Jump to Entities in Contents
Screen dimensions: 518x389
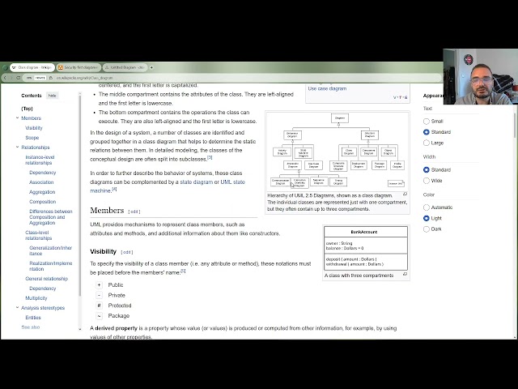click(33, 318)
